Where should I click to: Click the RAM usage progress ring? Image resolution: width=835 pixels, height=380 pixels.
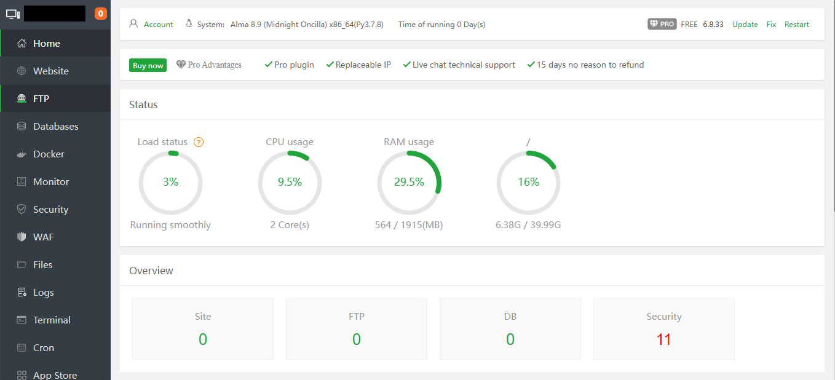click(x=409, y=182)
